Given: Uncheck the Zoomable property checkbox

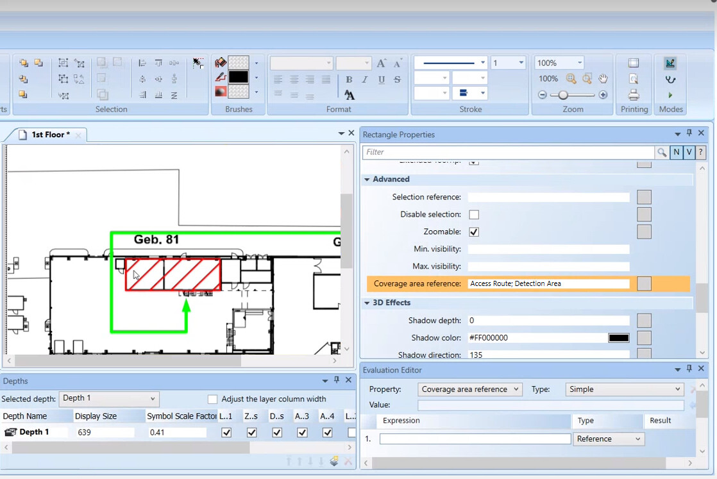Looking at the screenshot, I should (x=474, y=231).
